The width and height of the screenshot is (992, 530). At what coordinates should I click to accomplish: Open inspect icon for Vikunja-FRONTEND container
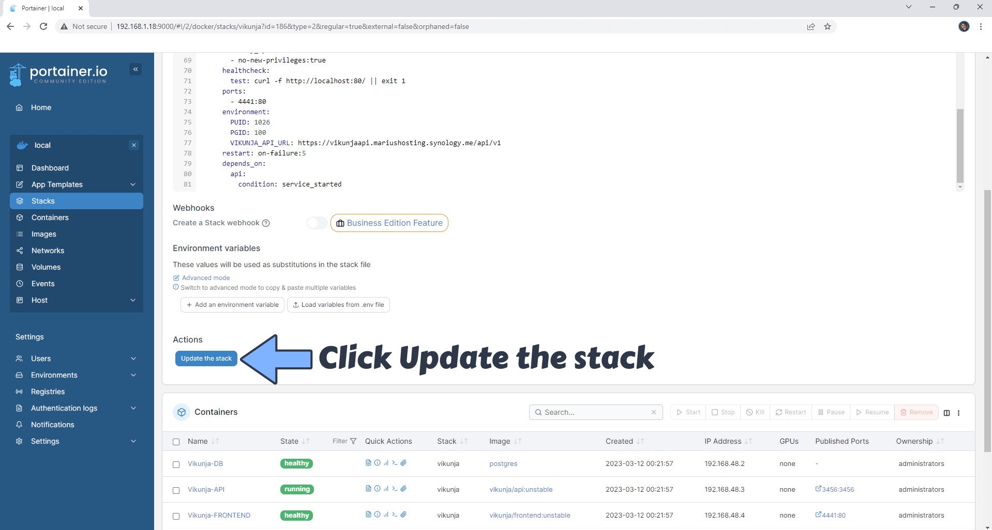click(x=378, y=515)
